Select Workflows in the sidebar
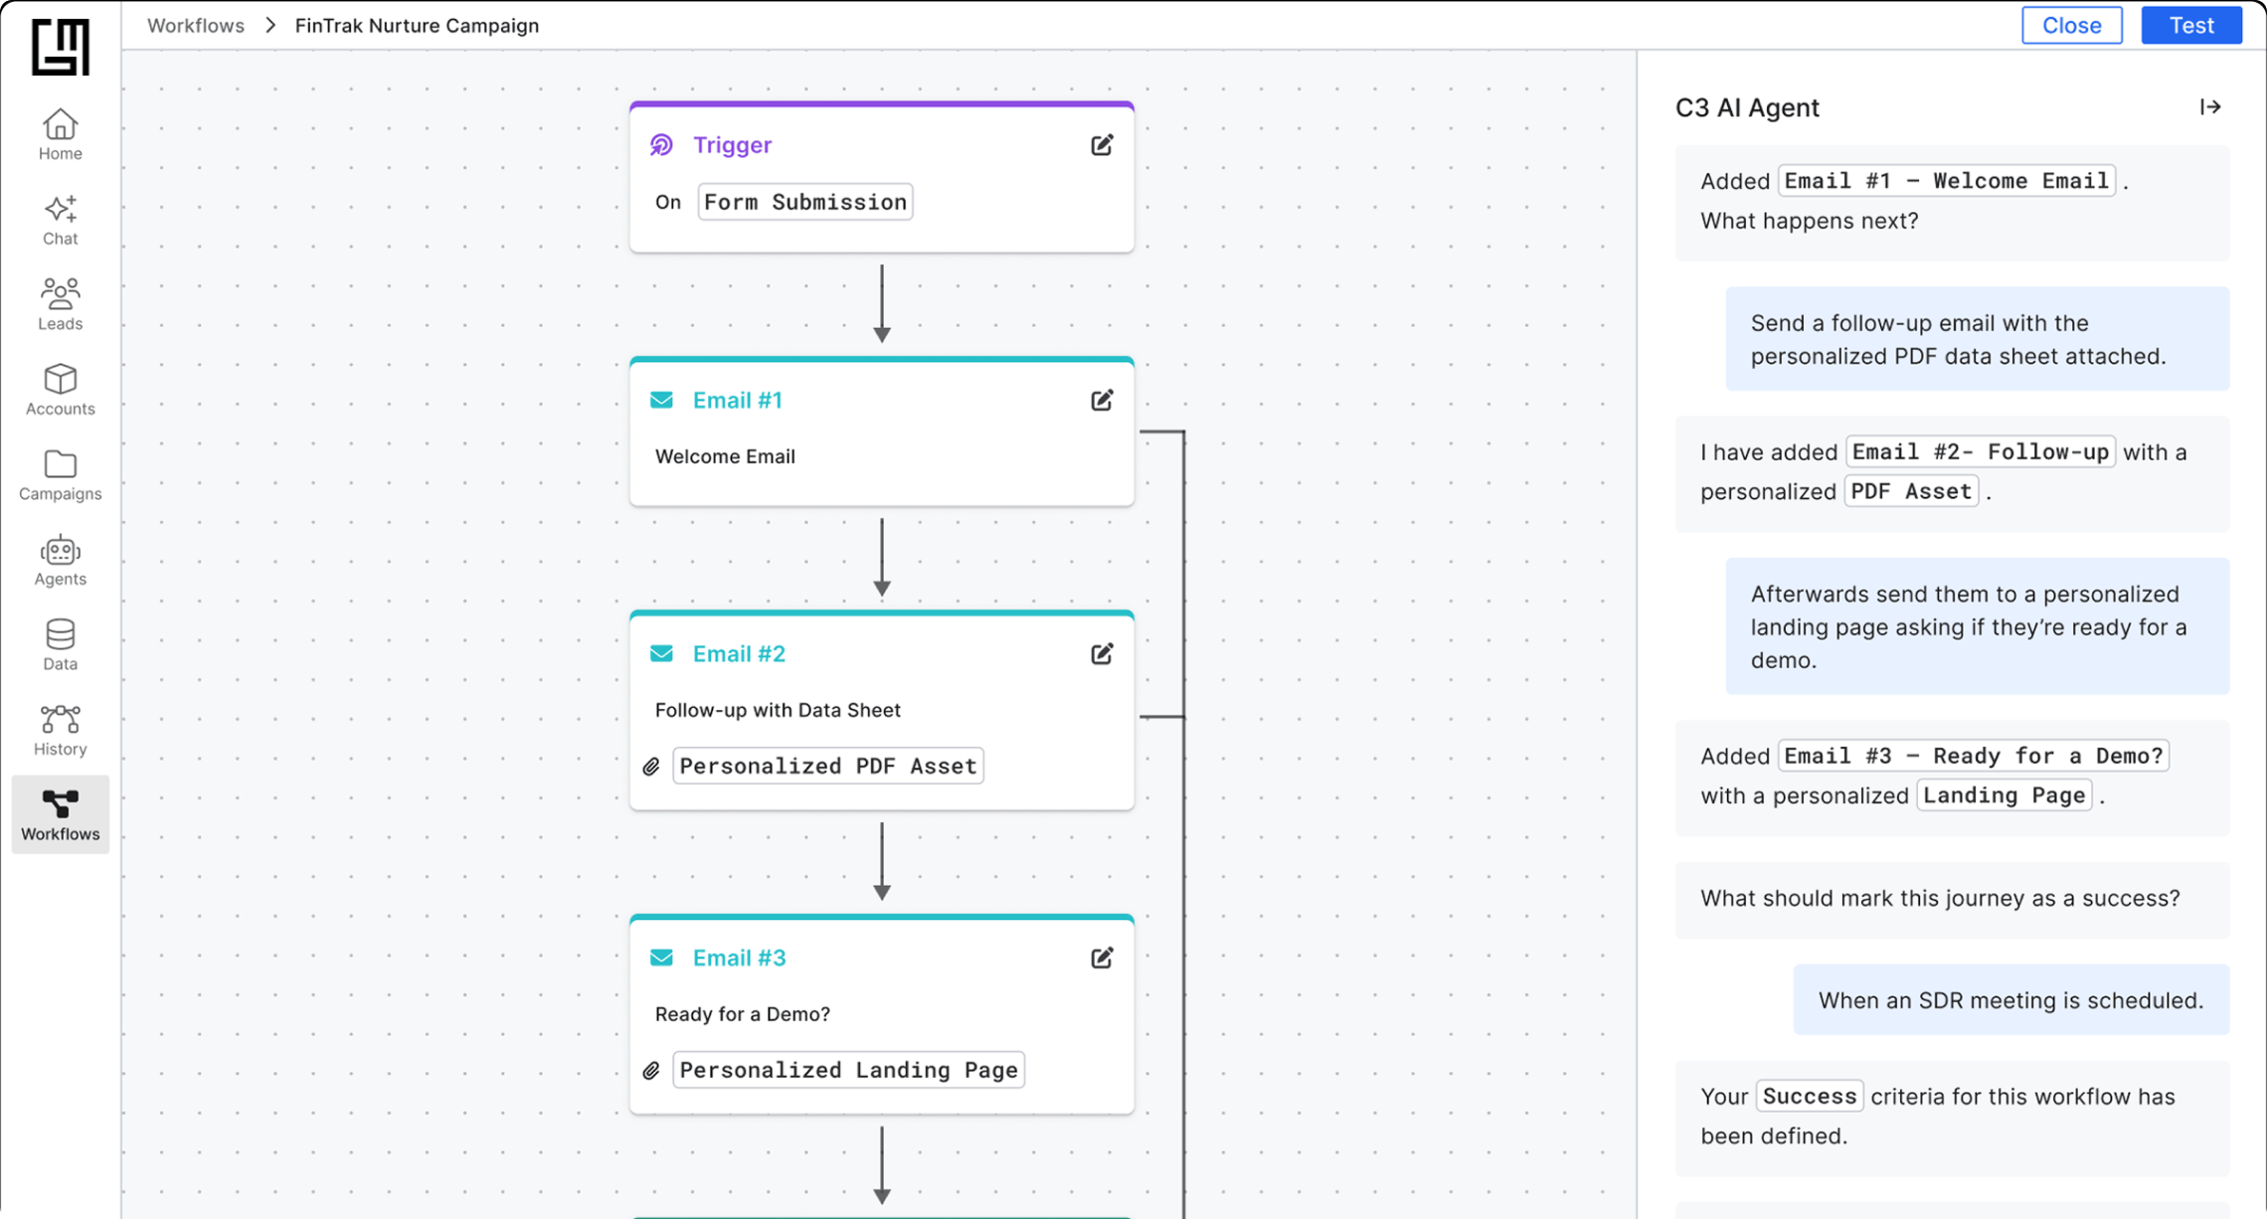The height and width of the screenshot is (1219, 2267). click(60, 814)
